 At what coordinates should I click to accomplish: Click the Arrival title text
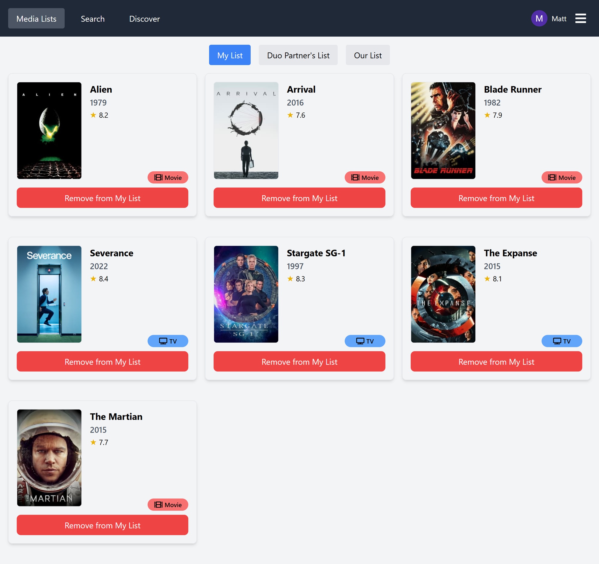(x=301, y=90)
